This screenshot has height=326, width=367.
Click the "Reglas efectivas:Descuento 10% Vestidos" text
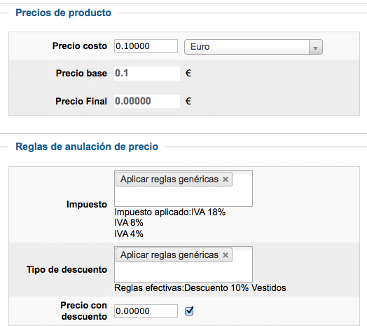200,288
